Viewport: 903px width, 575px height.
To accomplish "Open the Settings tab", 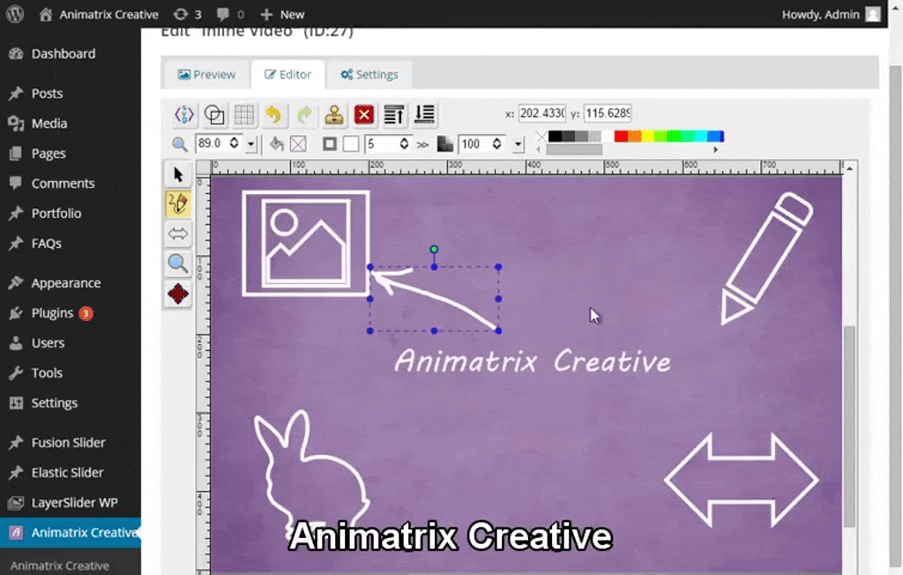I will [369, 75].
